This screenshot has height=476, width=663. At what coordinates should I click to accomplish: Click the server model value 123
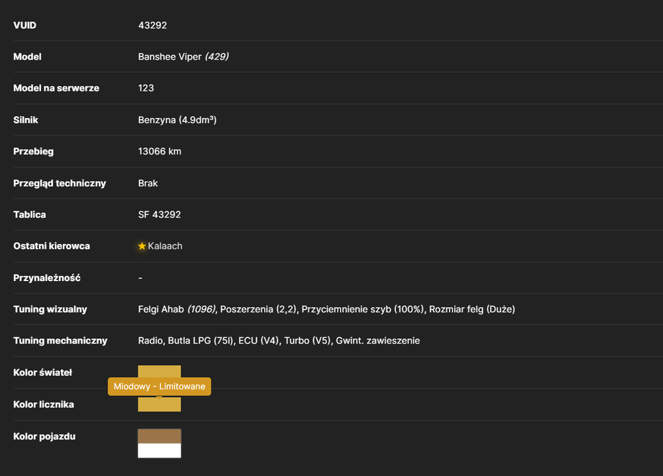(146, 88)
